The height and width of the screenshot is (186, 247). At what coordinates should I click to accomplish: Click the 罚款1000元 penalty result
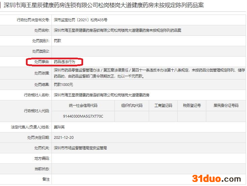63,85
